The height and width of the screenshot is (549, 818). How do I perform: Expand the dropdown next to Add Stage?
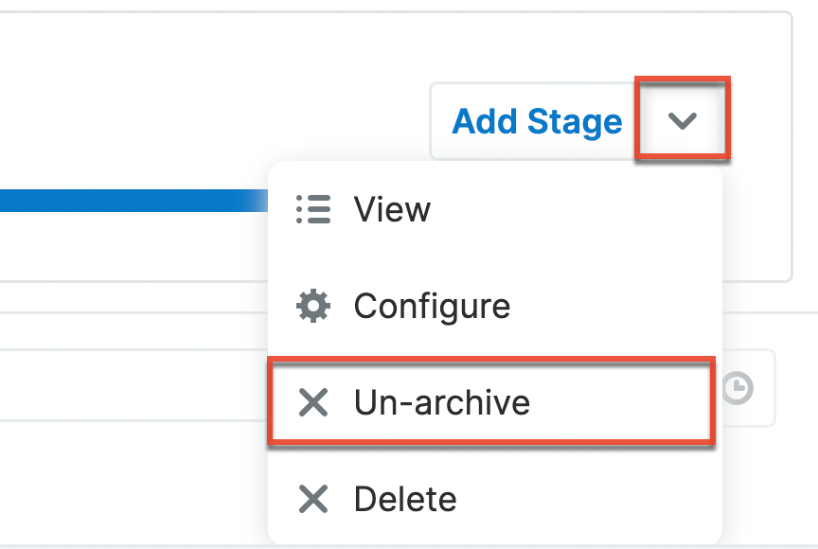coord(682,120)
